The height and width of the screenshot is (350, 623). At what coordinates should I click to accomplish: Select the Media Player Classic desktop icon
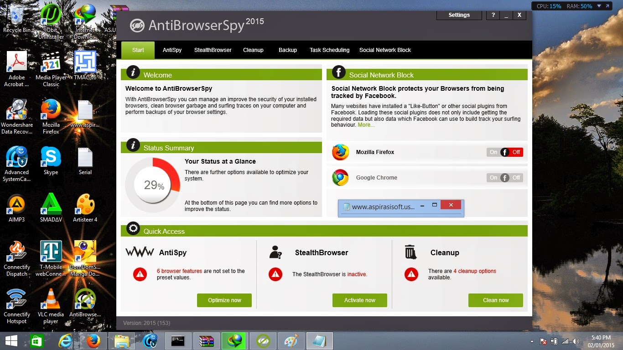pos(51,69)
